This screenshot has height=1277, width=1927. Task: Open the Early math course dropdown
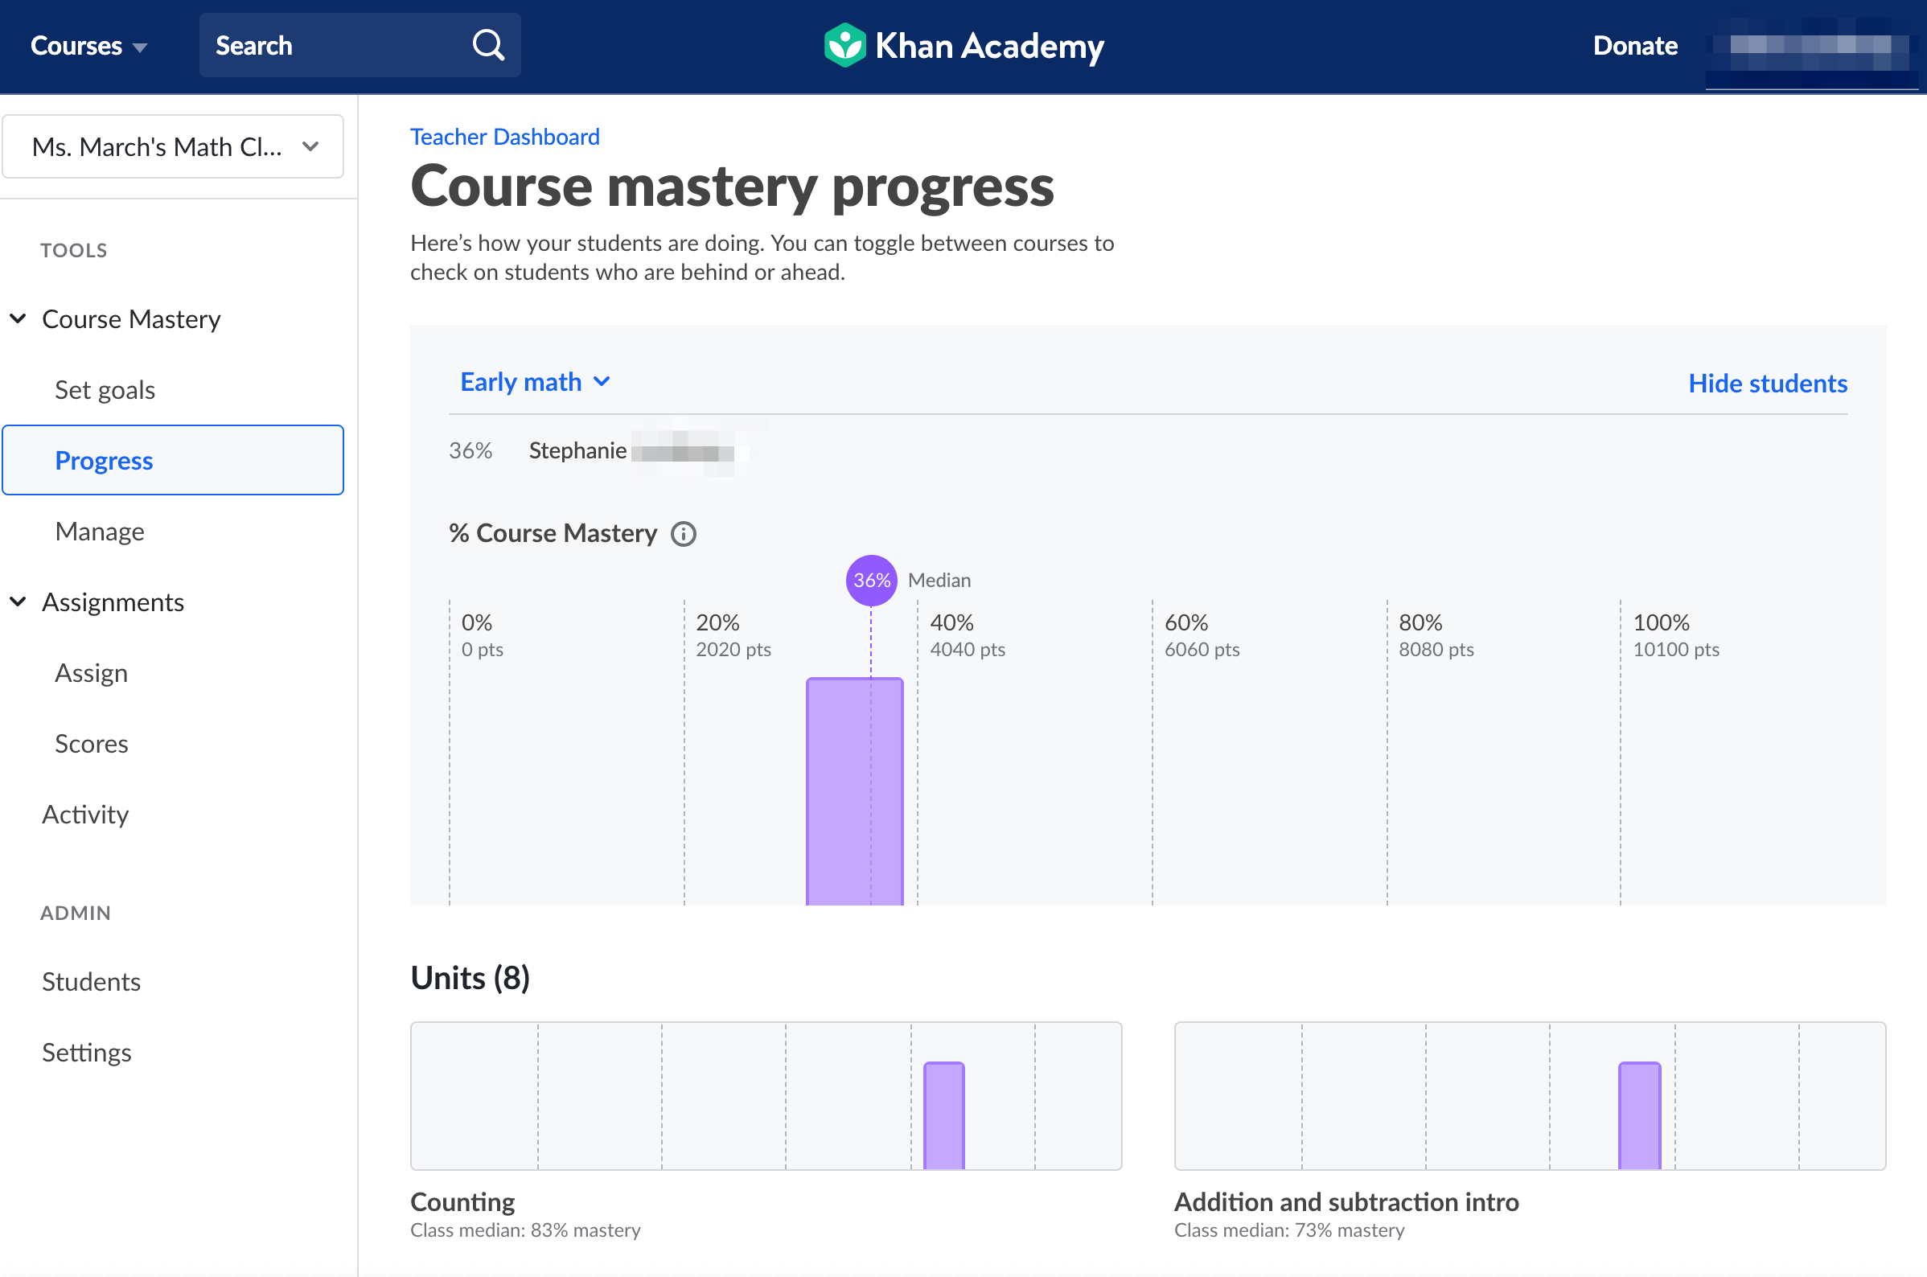(534, 382)
